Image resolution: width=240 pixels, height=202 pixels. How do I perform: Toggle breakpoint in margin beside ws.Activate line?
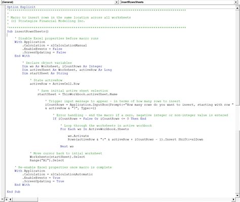pyautogui.click(x=3, y=136)
